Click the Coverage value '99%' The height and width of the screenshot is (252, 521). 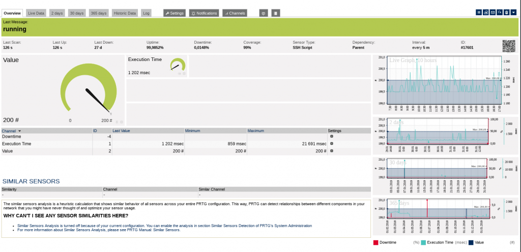[247, 47]
